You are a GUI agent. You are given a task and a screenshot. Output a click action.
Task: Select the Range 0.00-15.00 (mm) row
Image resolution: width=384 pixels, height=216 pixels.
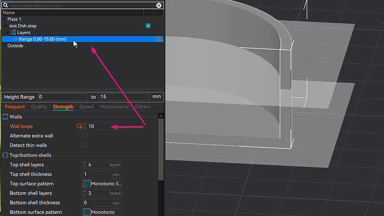coord(82,39)
